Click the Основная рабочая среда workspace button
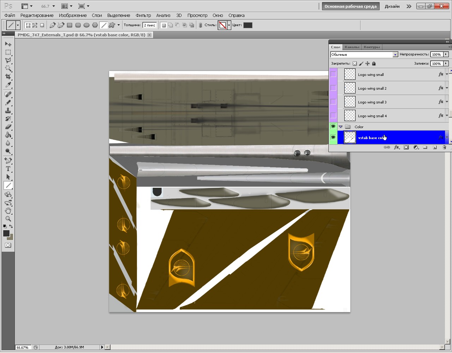The width and height of the screenshot is (452, 353). coord(351,6)
